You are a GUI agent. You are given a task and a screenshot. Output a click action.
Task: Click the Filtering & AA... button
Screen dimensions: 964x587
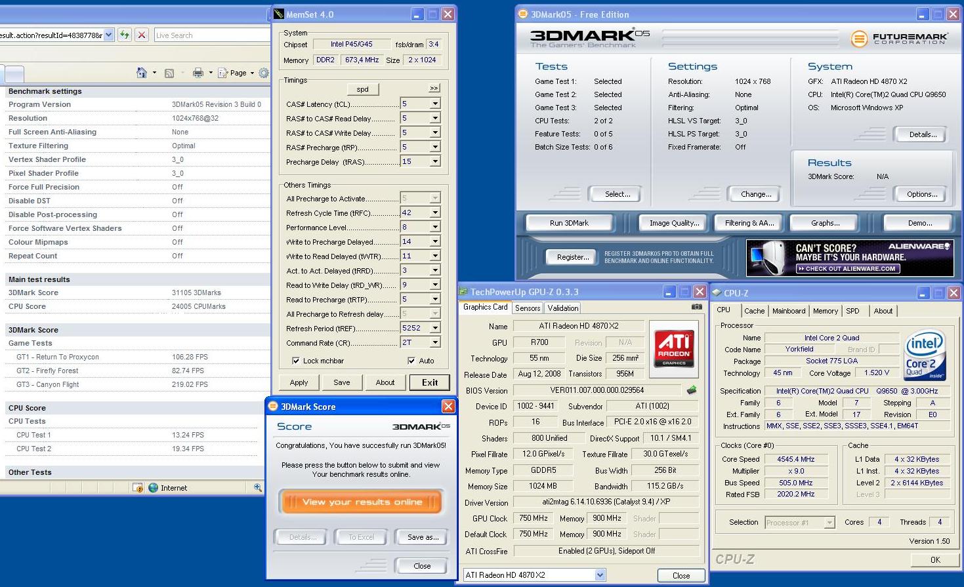pos(749,223)
